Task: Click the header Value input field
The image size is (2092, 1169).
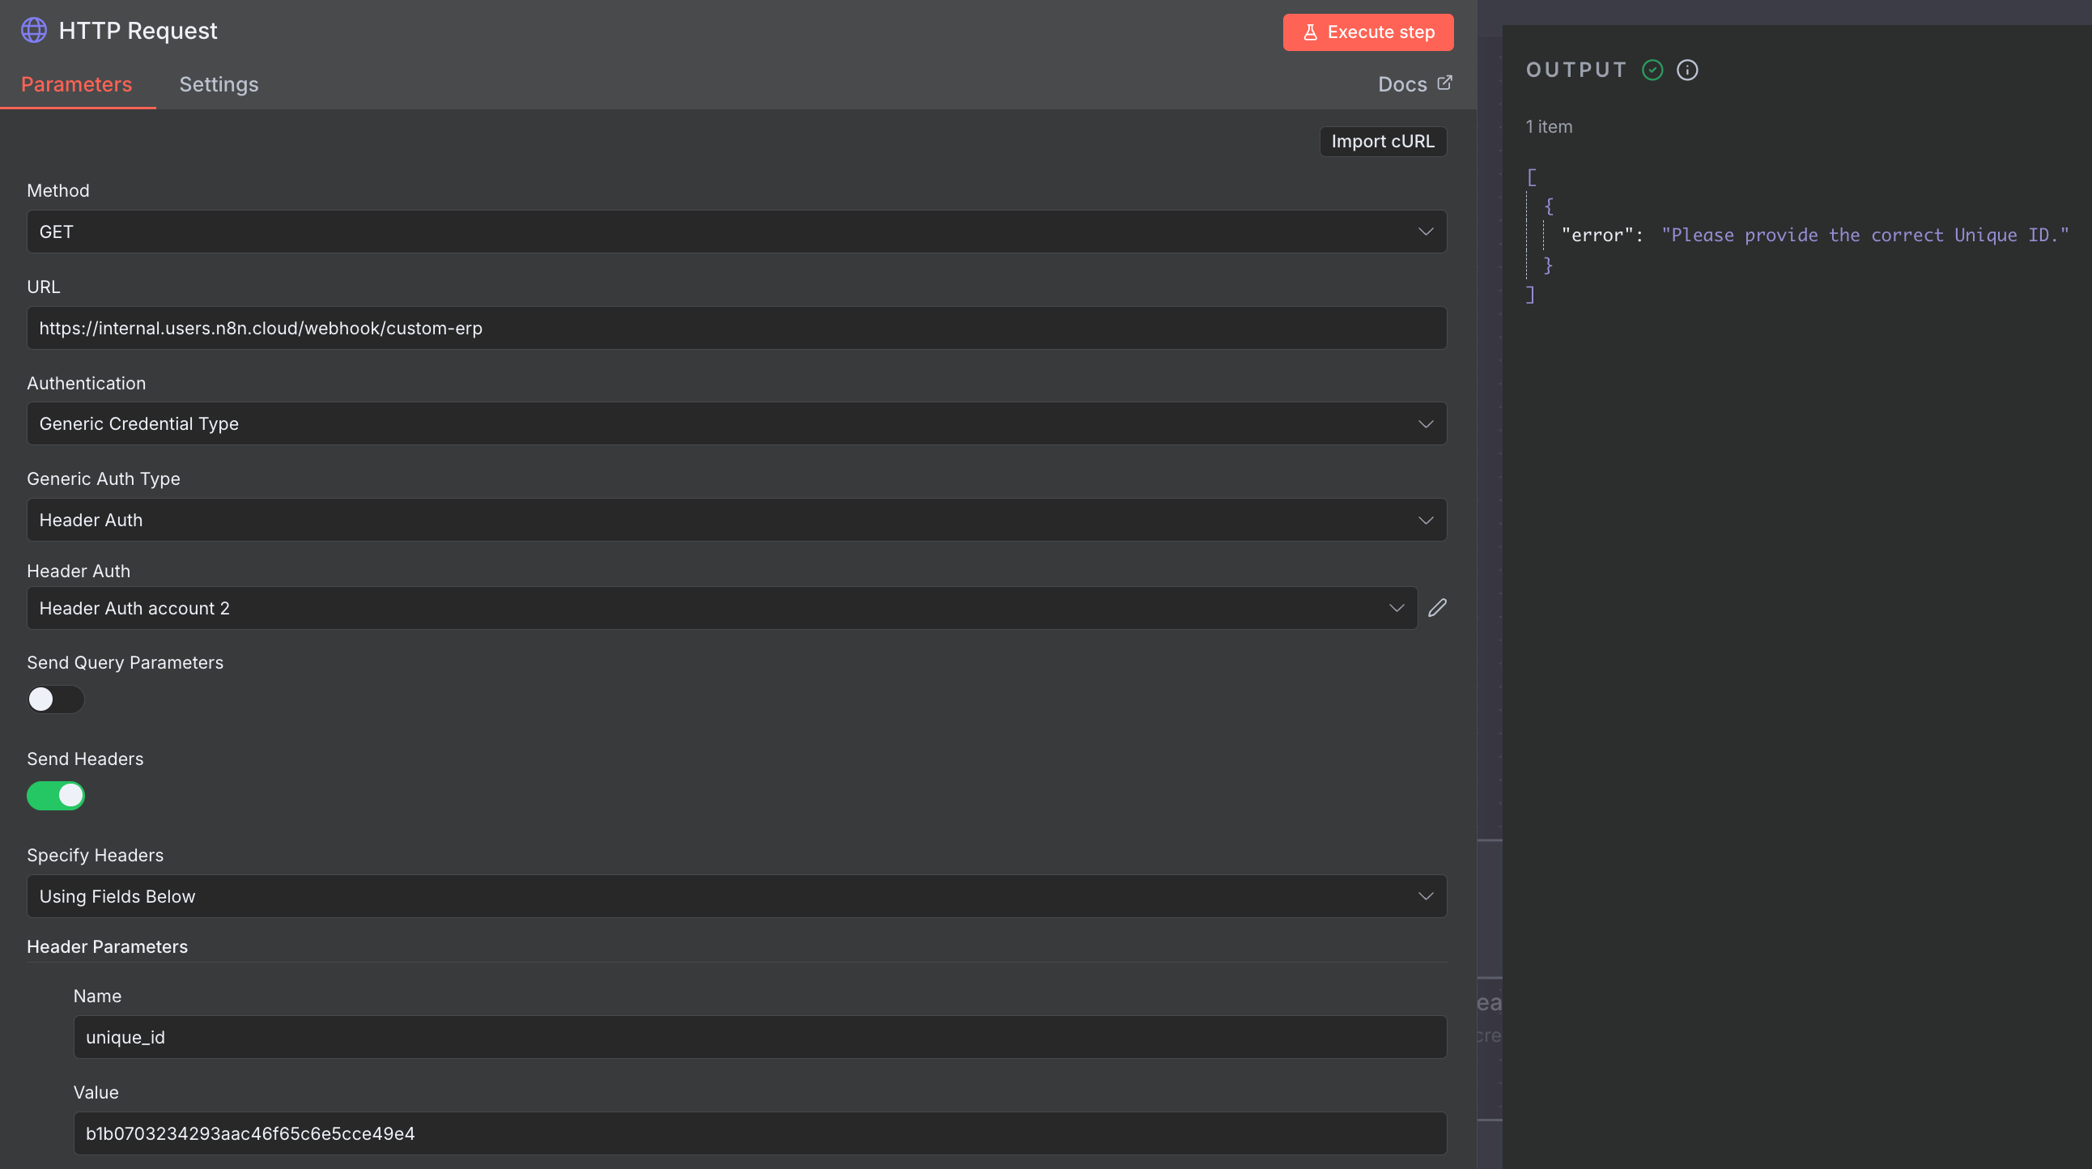Action: click(x=759, y=1133)
